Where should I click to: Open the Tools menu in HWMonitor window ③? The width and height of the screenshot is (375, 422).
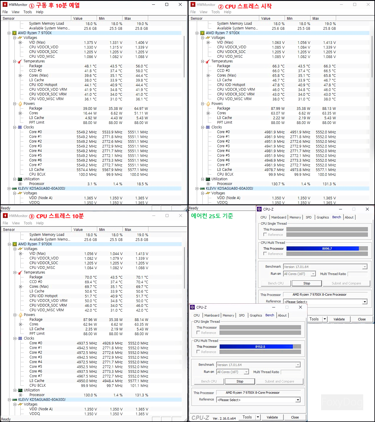pos(28,223)
